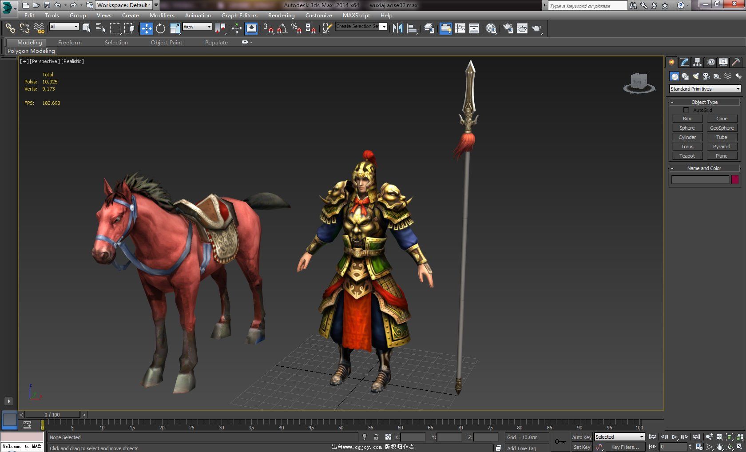This screenshot has height=452, width=746.
Task: Click the Select and Link icon
Action: (x=10, y=28)
